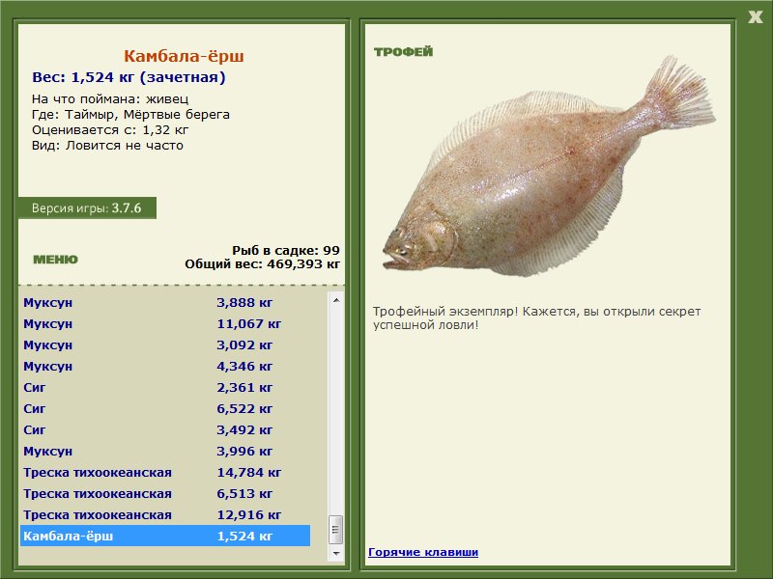
Task: Select the Треска тихоокеанская 12,916 кг row
Action: [x=165, y=514]
